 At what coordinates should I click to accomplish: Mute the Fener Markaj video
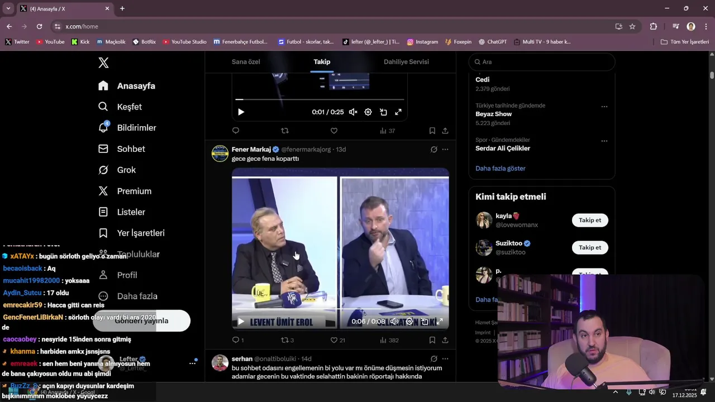coord(394,322)
